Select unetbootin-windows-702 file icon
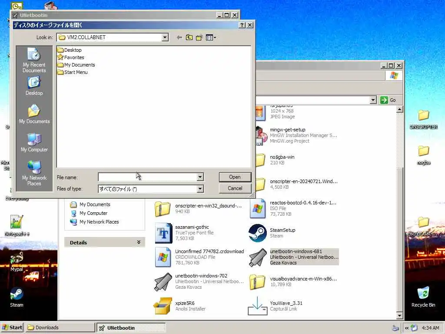Image resolution: width=445 pixels, height=334 pixels. tap(163, 282)
